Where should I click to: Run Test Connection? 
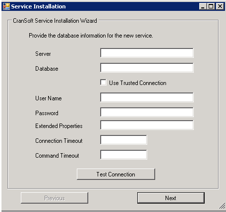point(116,174)
